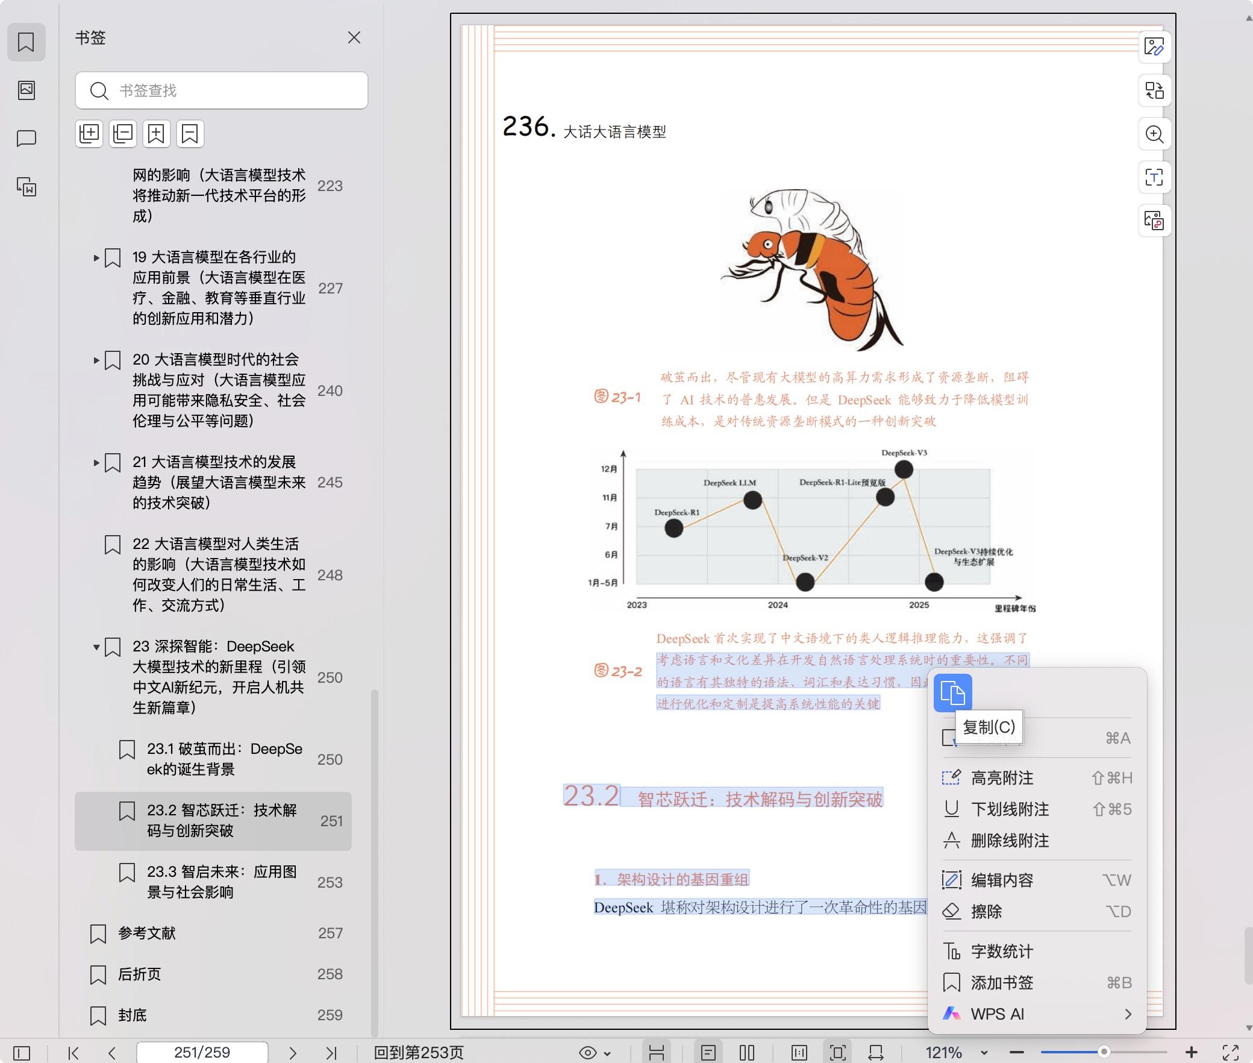1253x1063 pixels.
Task: Toggle two-page view mode in status bar
Action: (x=747, y=1053)
